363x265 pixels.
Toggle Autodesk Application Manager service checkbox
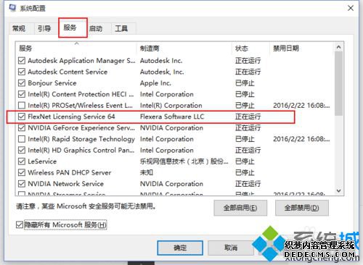[22, 60]
